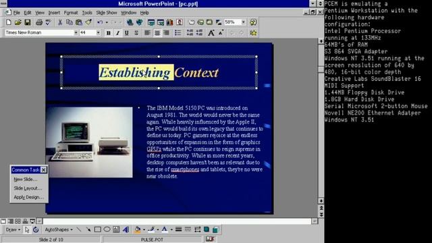Show the Web toolbar
432x243 pixels.
pyautogui.click(x=140, y=22)
